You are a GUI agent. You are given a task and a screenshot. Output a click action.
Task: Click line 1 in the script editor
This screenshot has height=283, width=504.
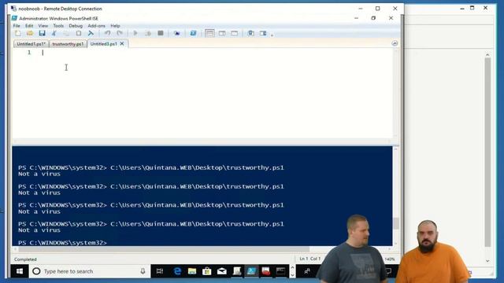[x=202, y=53]
